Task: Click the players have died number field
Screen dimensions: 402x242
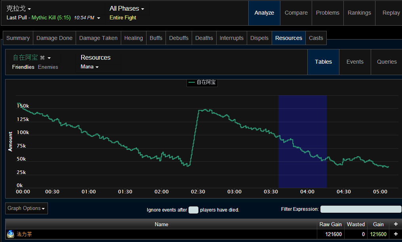Action: (x=193, y=210)
